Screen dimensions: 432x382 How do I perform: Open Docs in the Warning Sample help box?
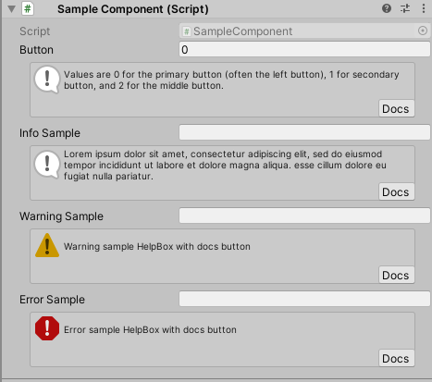[x=396, y=275]
